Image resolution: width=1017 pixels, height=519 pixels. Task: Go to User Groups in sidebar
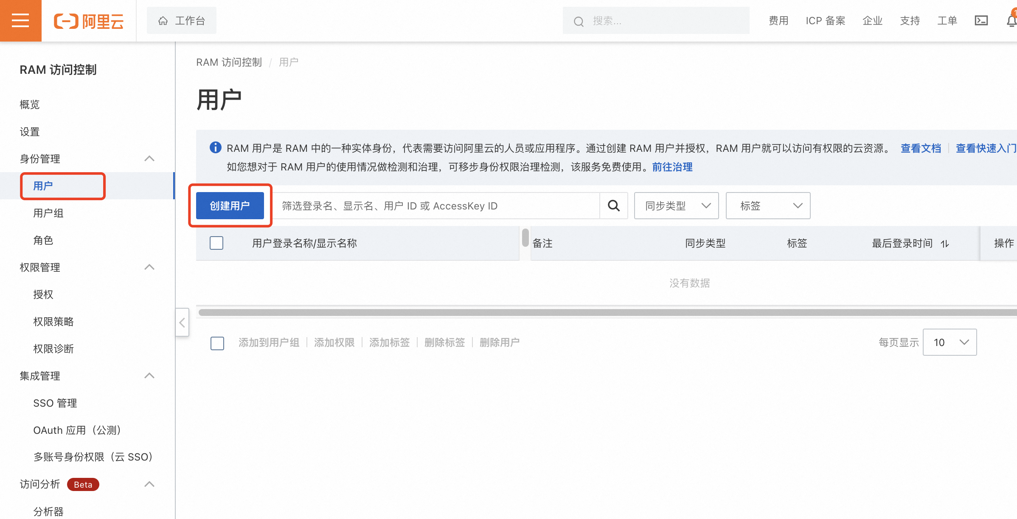[x=48, y=213]
